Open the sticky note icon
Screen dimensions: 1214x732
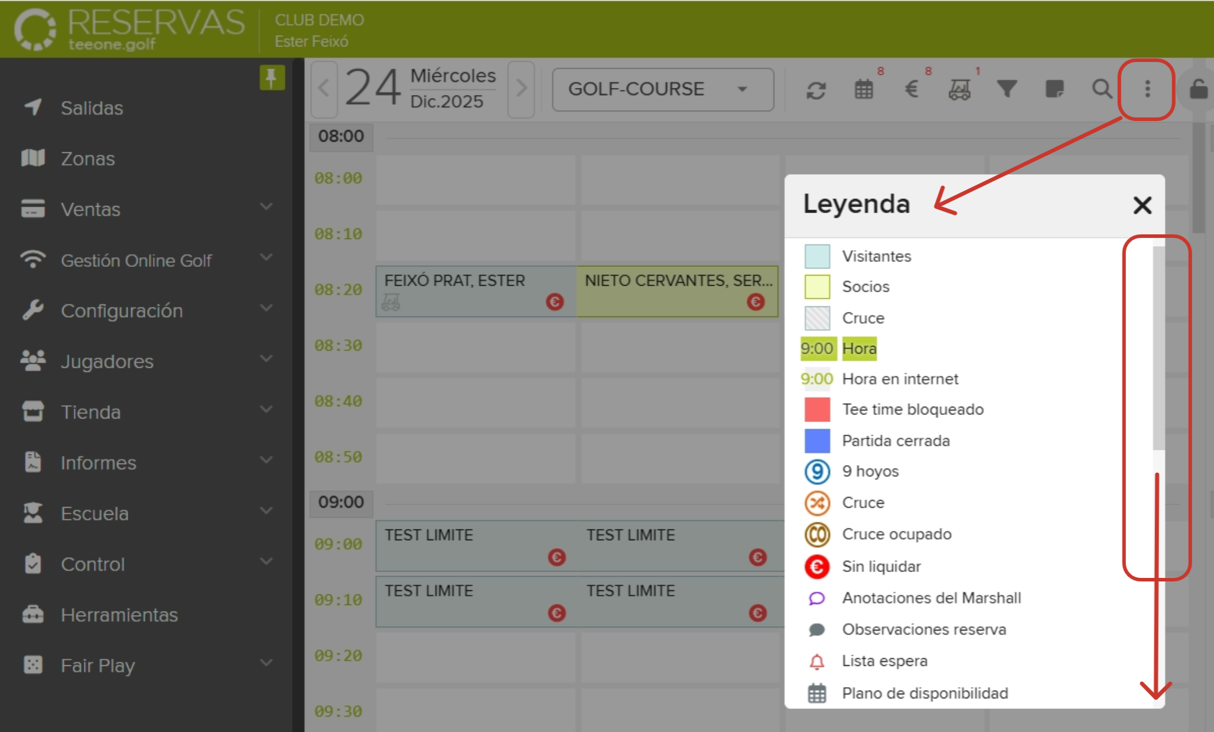1054,89
